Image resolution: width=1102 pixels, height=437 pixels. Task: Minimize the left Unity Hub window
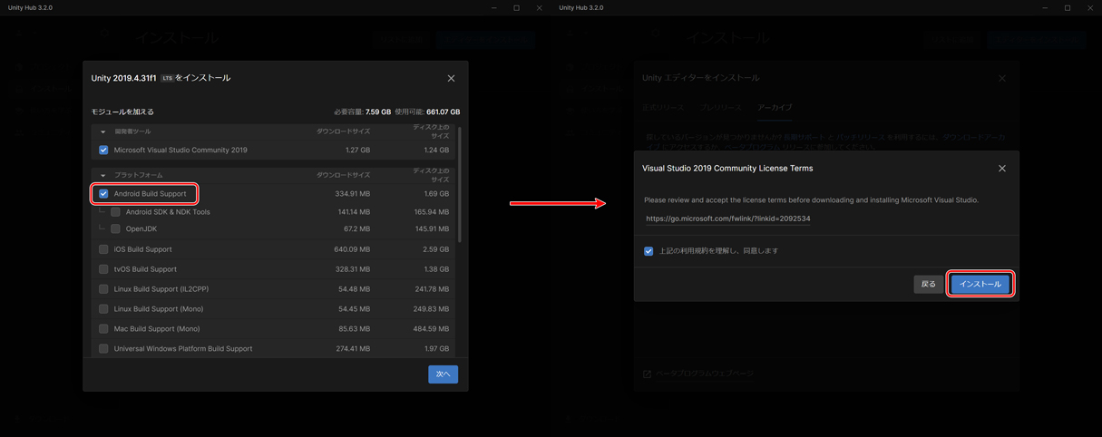[x=494, y=7]
